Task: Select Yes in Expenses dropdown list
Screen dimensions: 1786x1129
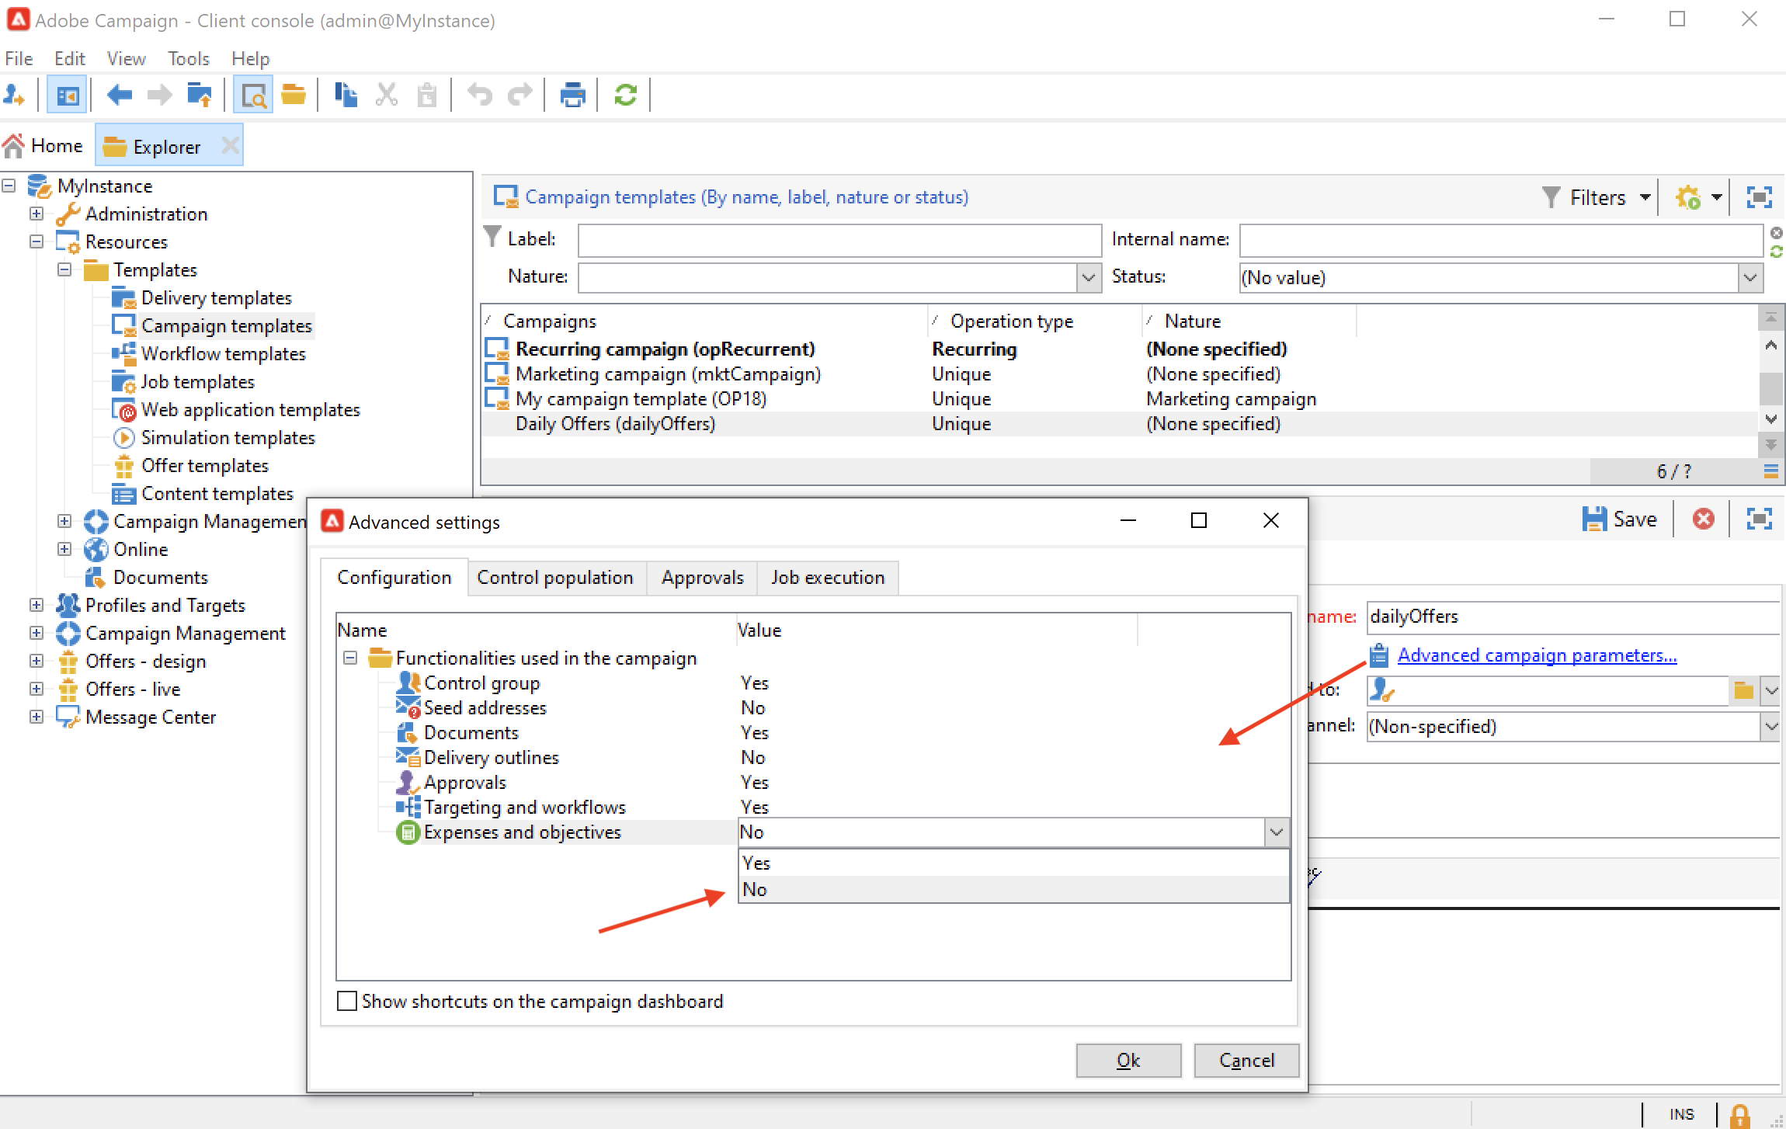Action: tap(756, 863)
